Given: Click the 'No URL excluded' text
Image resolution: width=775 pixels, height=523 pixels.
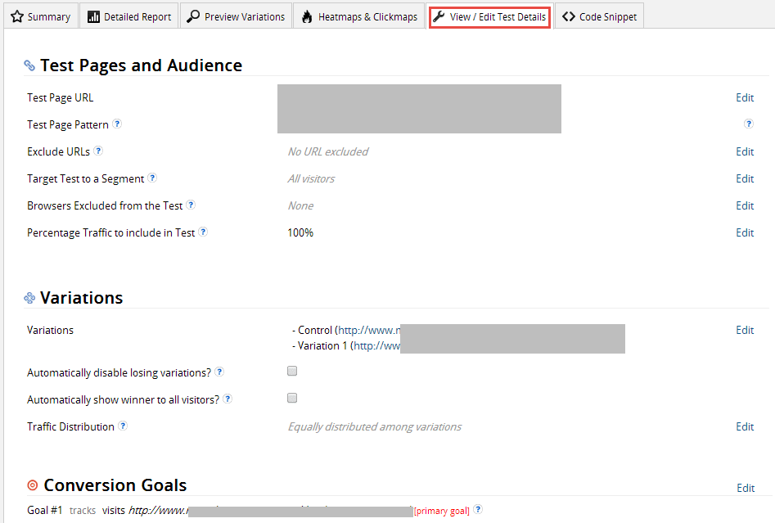Looking at the screenshot, I should point(328,151).
